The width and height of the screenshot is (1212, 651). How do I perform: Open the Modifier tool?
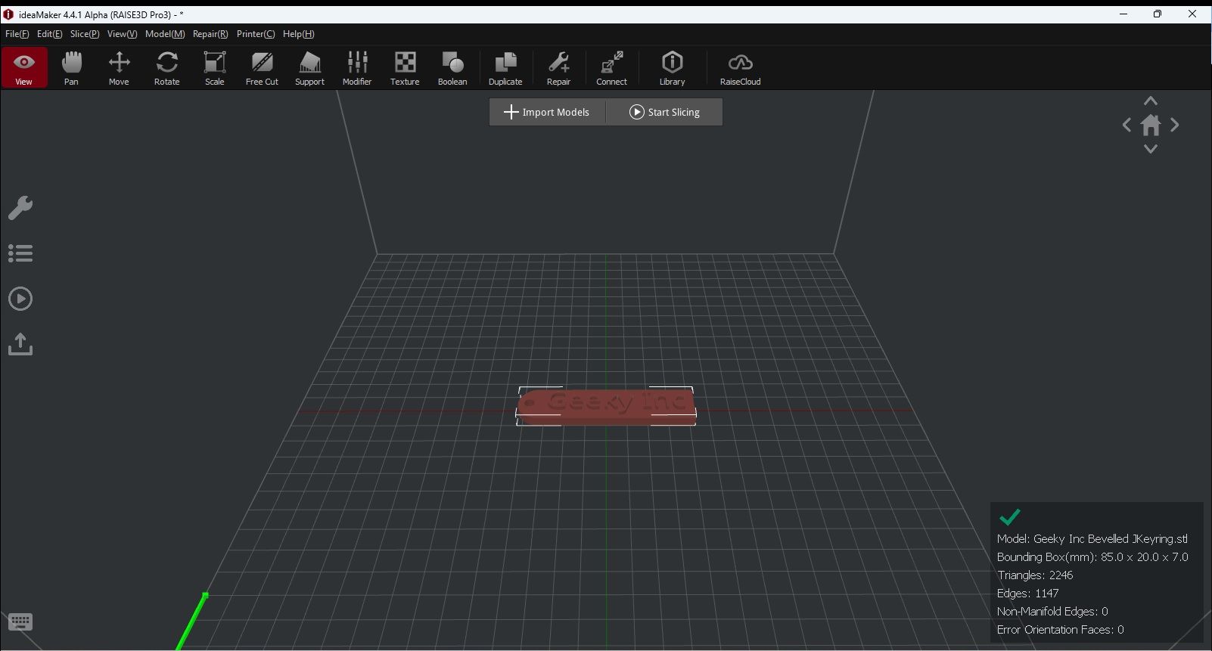point(357,67)
